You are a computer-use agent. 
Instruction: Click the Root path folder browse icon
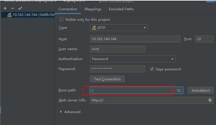[x=179, y=90]
